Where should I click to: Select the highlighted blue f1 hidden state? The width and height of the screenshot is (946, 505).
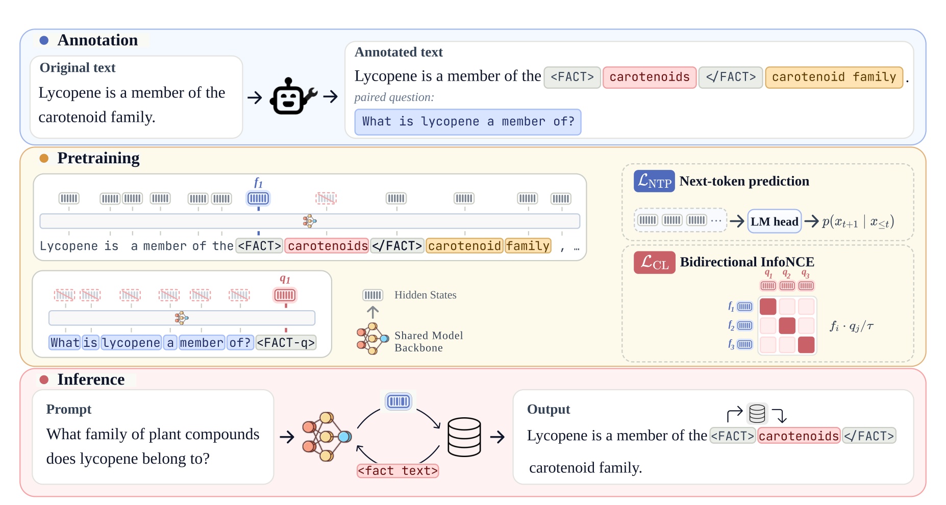point(258,198)
